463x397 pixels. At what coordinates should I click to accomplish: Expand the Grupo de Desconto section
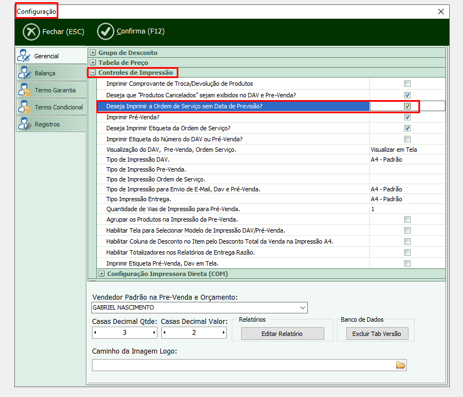(93, 53)
